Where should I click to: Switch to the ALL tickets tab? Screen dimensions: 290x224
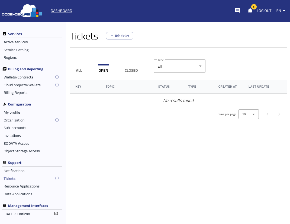click(x=79, y=71)
